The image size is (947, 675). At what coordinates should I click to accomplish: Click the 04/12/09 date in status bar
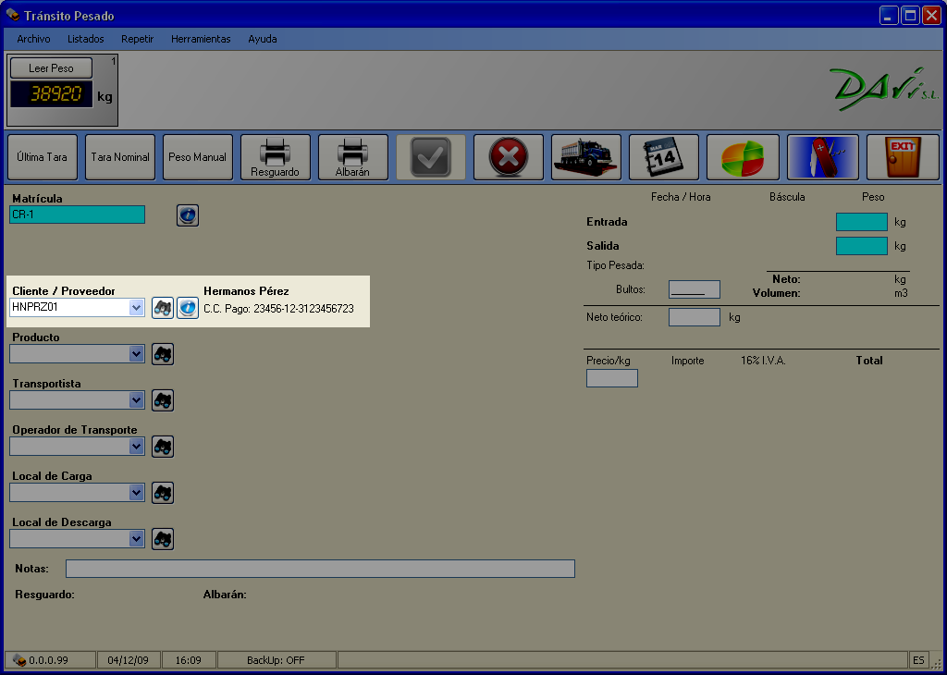click(128, 660)
